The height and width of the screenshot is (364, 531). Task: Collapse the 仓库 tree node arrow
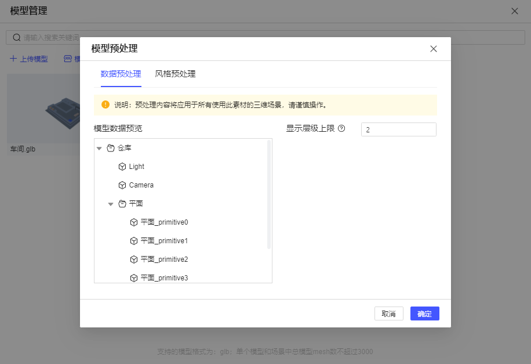[99, 148]
